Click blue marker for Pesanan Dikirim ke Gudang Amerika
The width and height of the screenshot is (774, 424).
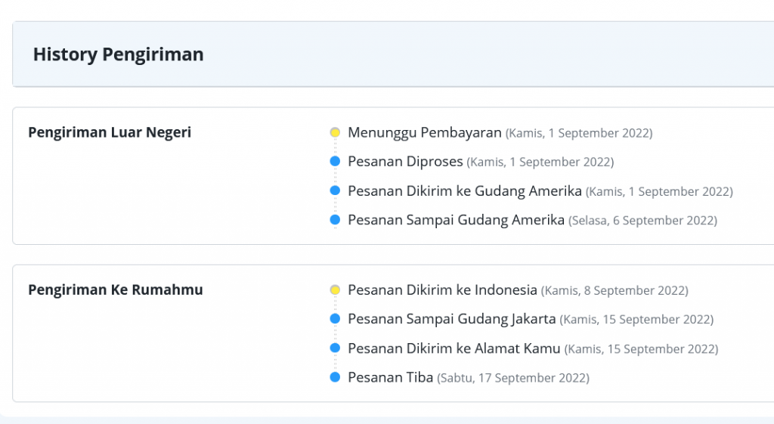point(335,190)
